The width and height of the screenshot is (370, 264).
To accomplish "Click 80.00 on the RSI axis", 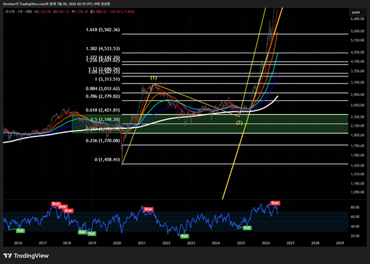I will click(355, 207).
